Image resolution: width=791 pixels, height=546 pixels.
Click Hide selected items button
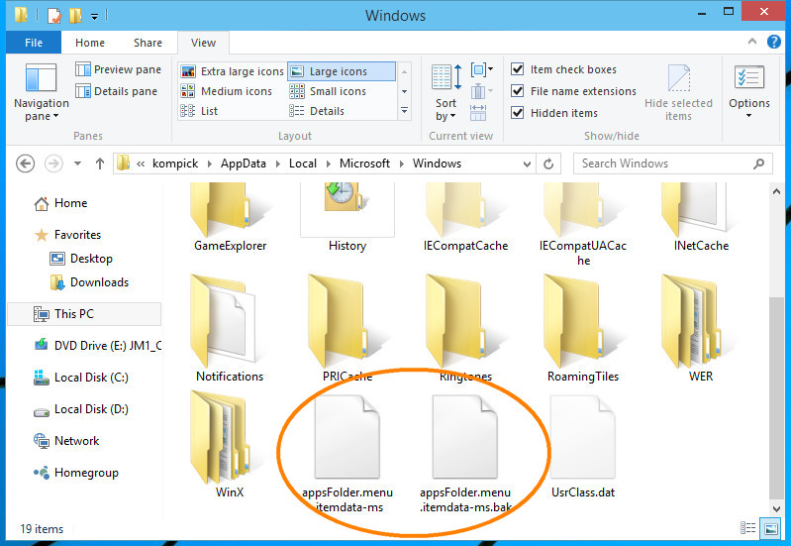(678, 93)
